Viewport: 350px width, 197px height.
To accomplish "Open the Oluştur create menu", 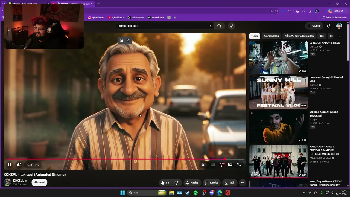I will point(314,26).
